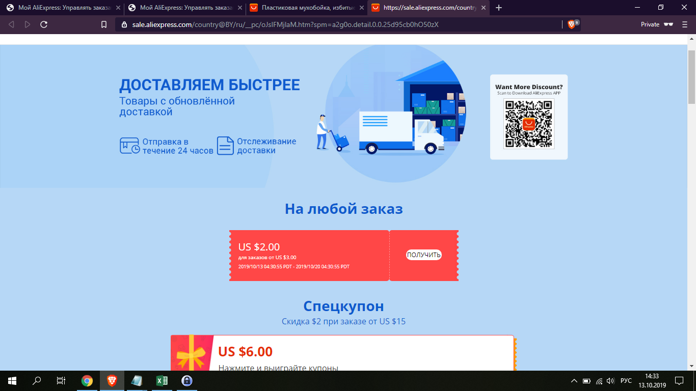Click the Отслеживание доставки document icon

pyautogui.click(x=225, y=146)
